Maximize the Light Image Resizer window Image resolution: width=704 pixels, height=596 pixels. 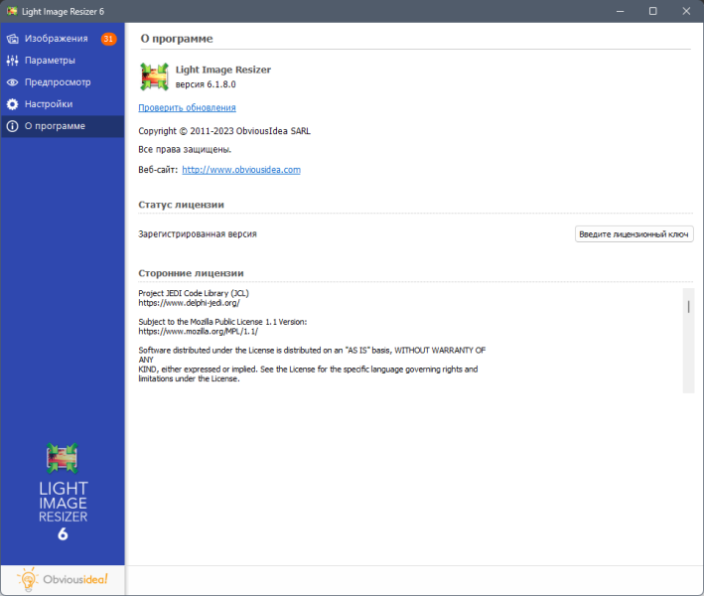point(652,11)
